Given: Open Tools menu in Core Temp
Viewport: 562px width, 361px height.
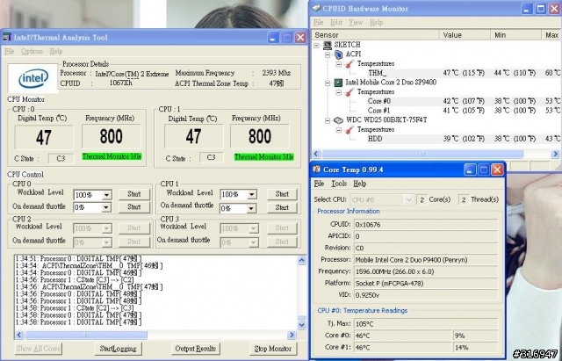Looking at the screenshot, I should point(339,184).
